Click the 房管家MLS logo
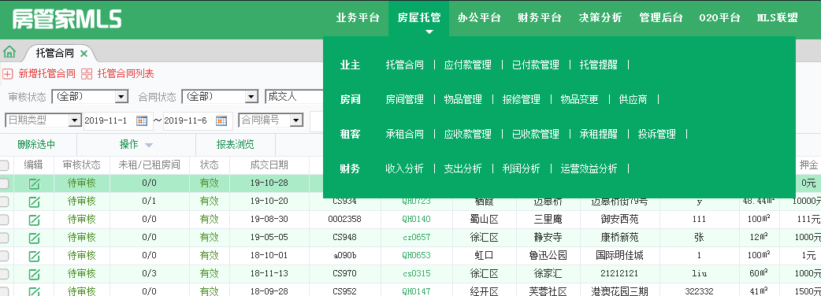 (x=67, y=20)
